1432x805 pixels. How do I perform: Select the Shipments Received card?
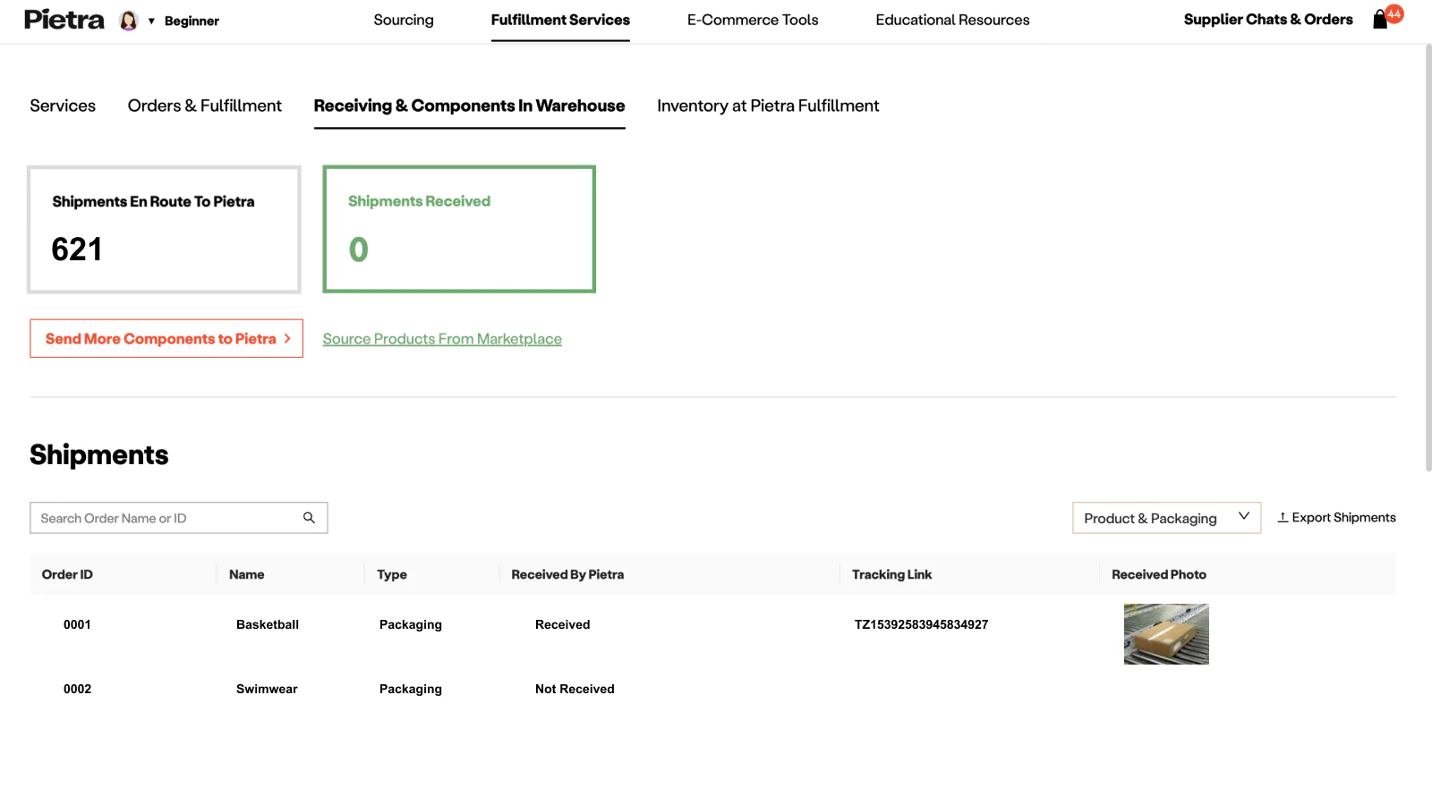point(459,229)
